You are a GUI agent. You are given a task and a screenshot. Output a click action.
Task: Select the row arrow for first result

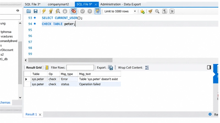point(26,79)
